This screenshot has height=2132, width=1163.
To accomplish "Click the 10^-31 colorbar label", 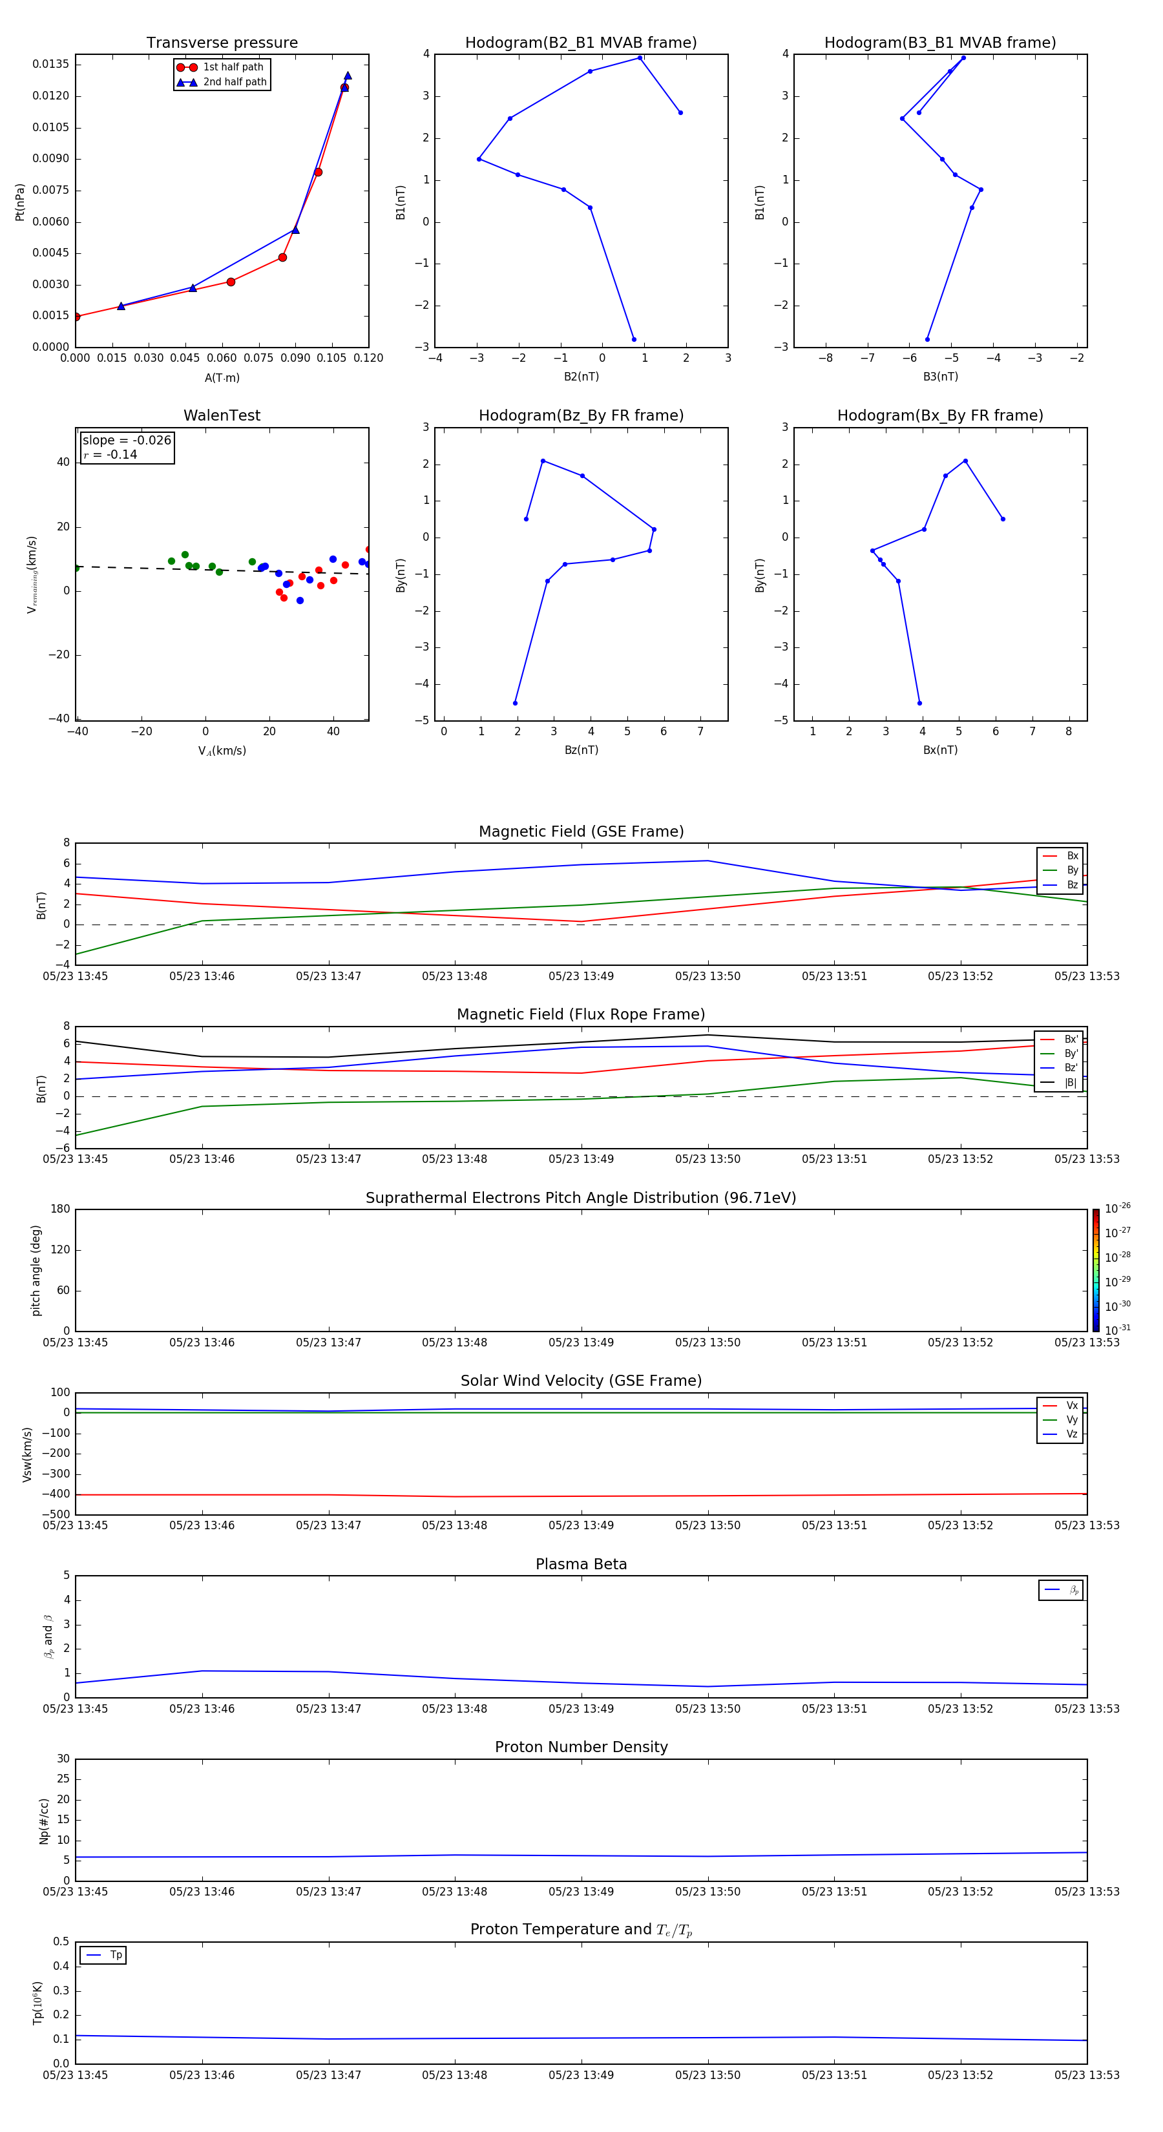I will (1118, 1330).
